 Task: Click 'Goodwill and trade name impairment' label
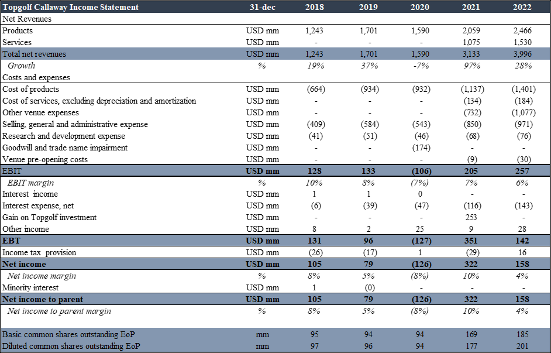pyautogui.click(x=65, y=148)
